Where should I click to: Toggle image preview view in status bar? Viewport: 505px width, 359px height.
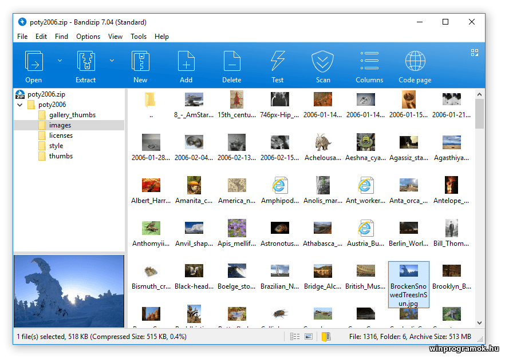click(x=309, y=337)
